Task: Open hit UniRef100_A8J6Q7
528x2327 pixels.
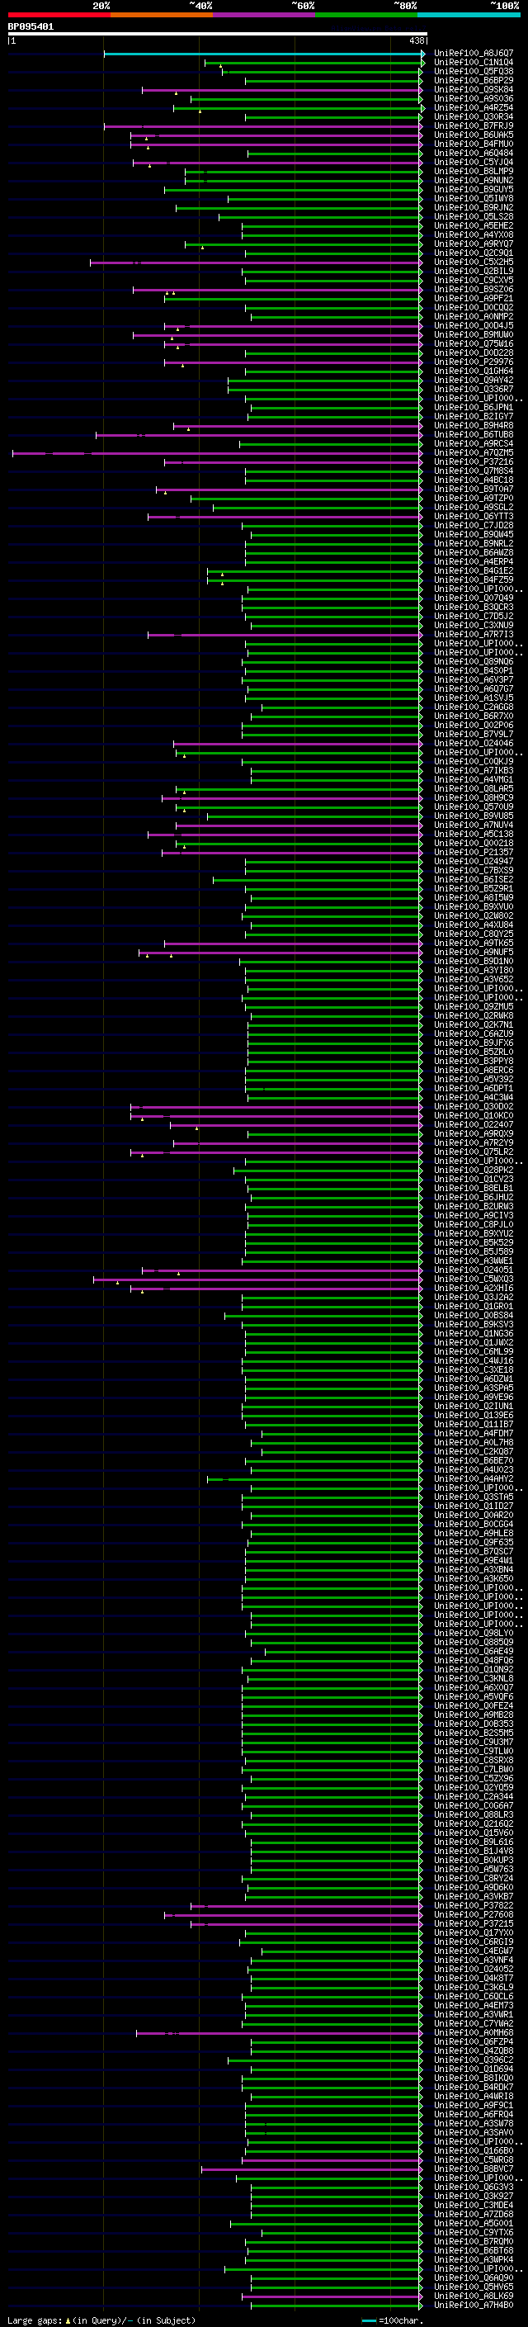Action: [474, 54]
